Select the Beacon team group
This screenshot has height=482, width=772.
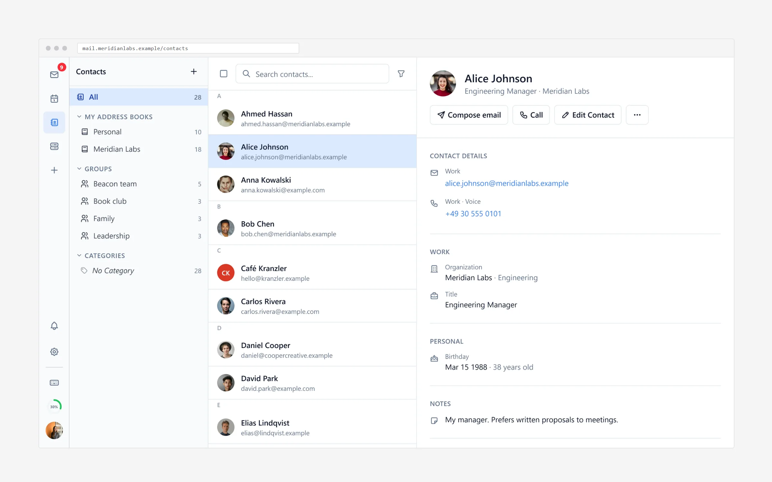click(139, 184)
